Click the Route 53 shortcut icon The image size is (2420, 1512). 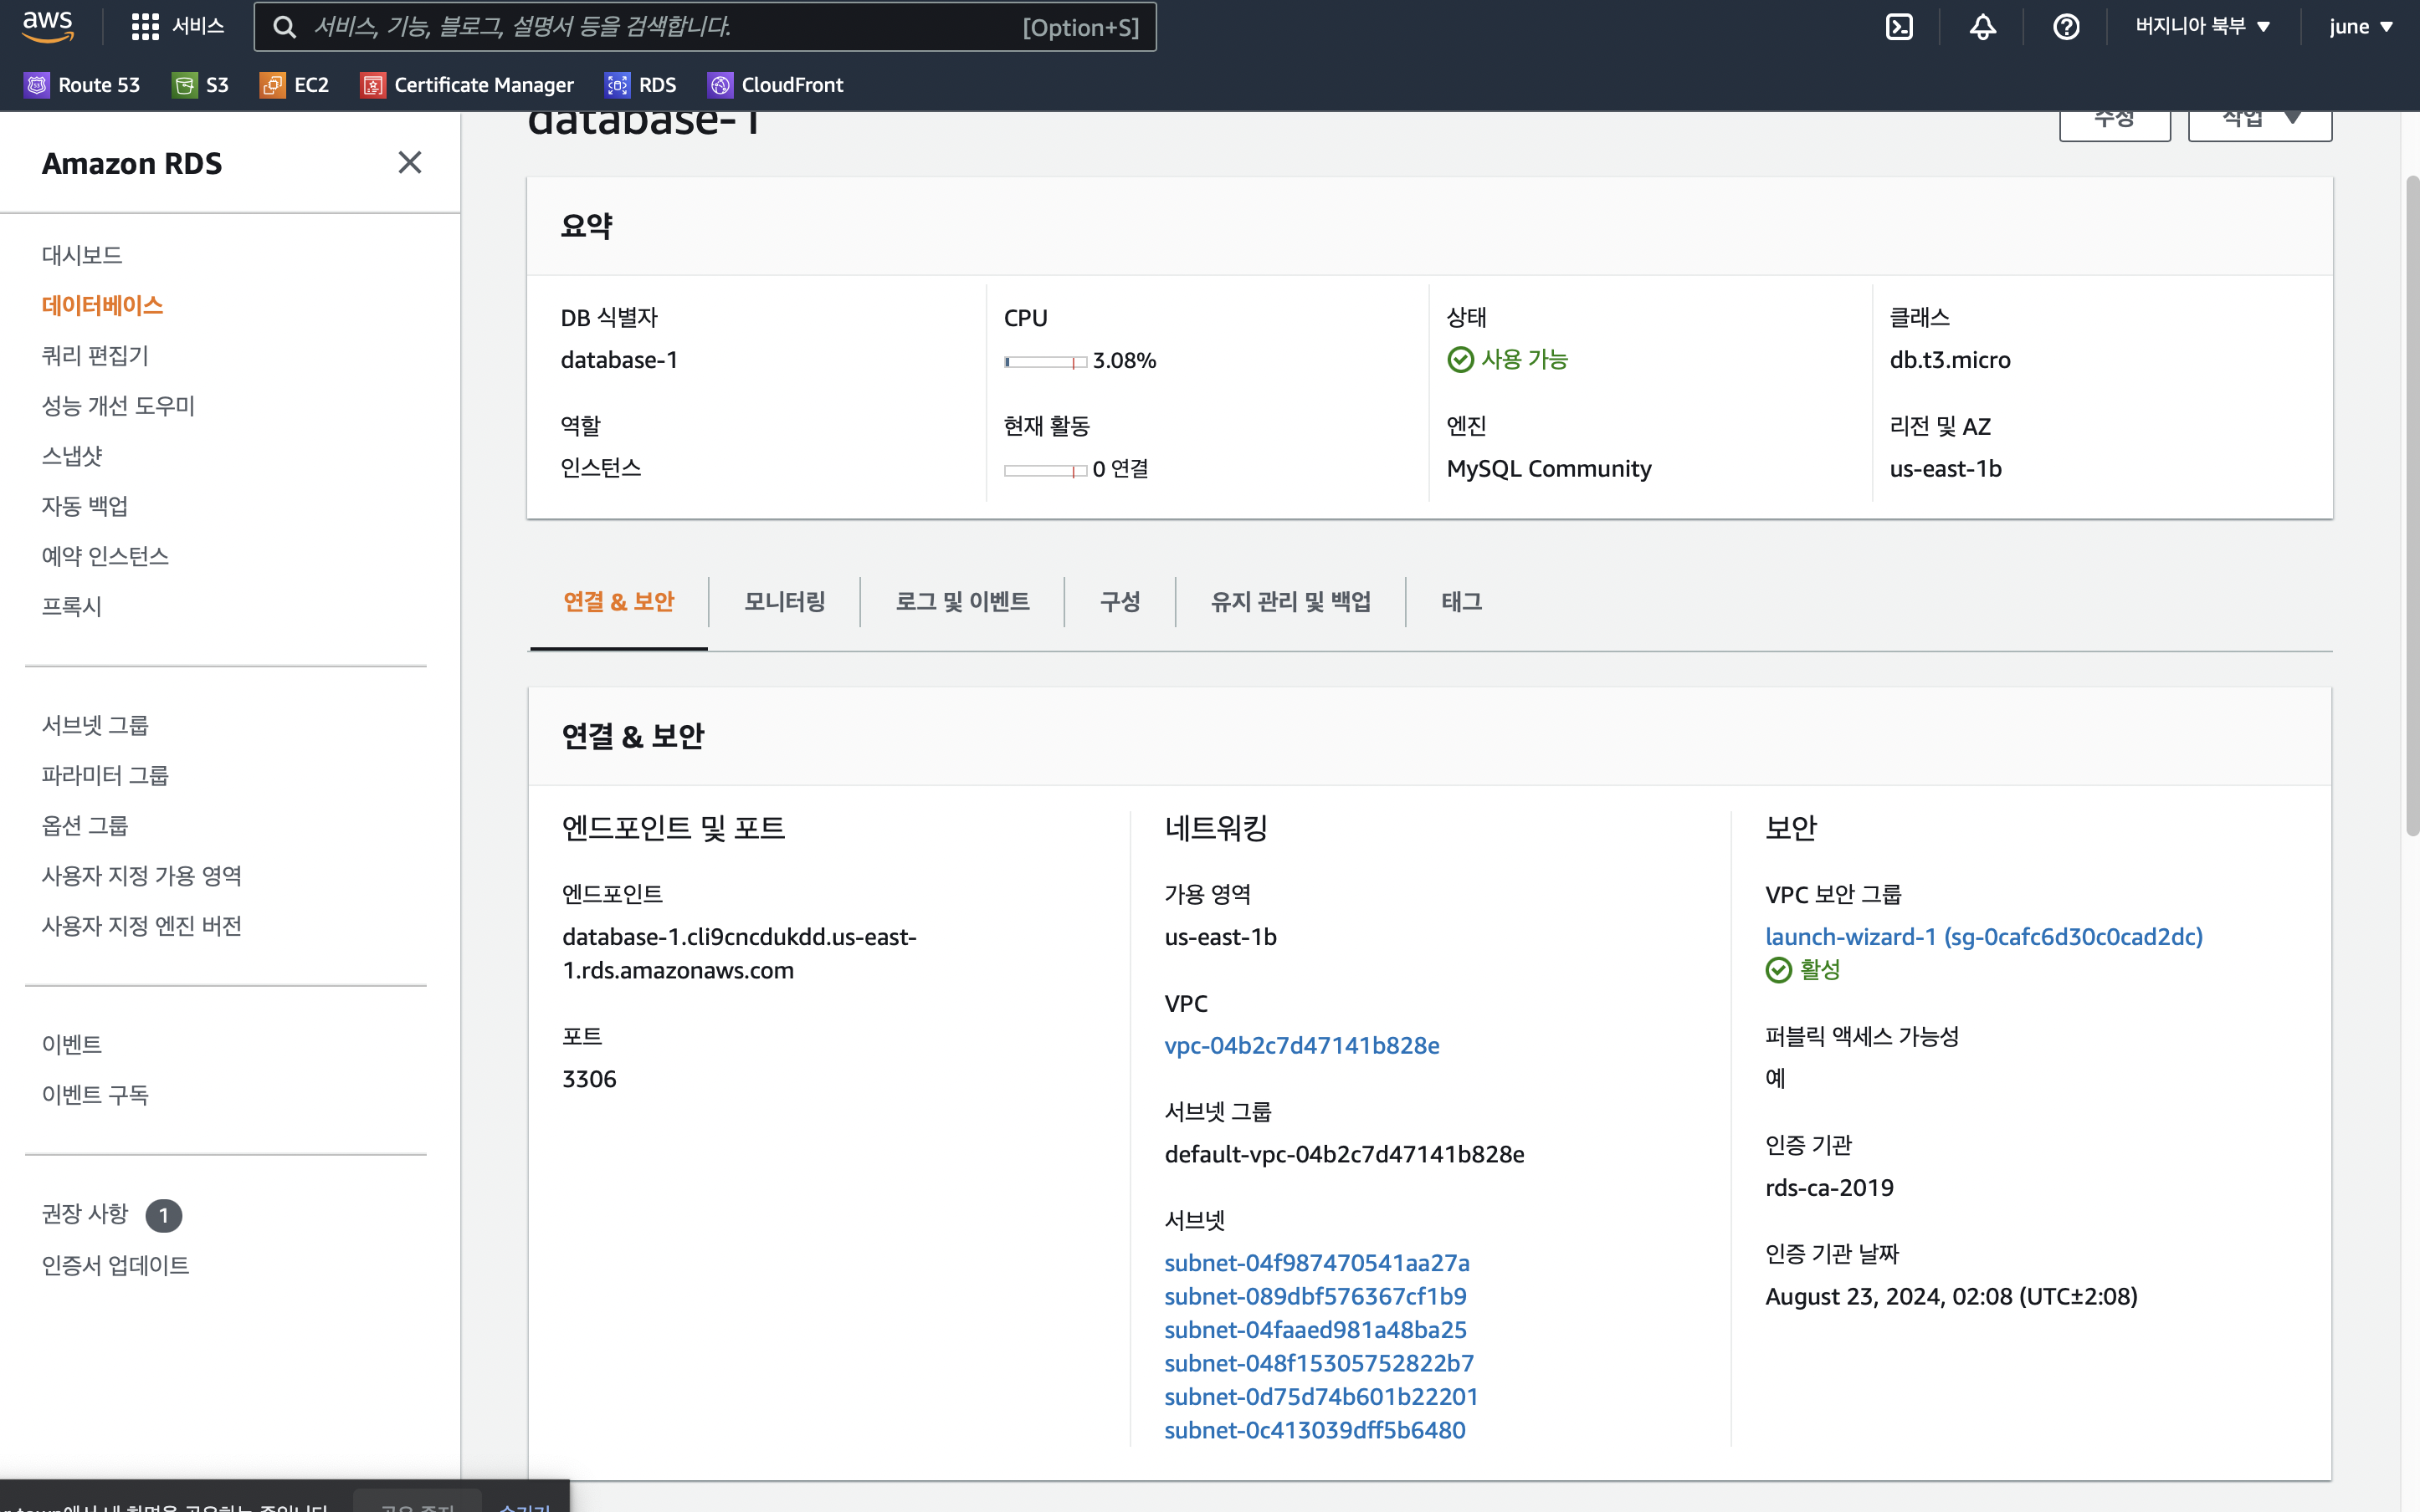(37, 85)
